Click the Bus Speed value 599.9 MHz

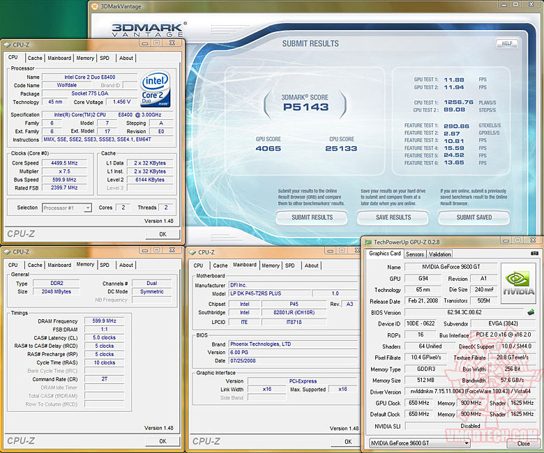point(64,180)
